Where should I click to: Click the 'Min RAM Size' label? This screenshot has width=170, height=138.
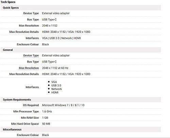click(30, 118)
